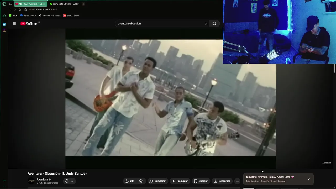The image size is (336, 189).
Task: Like the video showing 2 M likes
Action: point(130,181)
